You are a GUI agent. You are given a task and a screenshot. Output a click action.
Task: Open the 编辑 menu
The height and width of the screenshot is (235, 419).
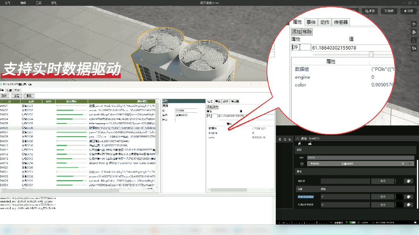(x=23, y=3)
